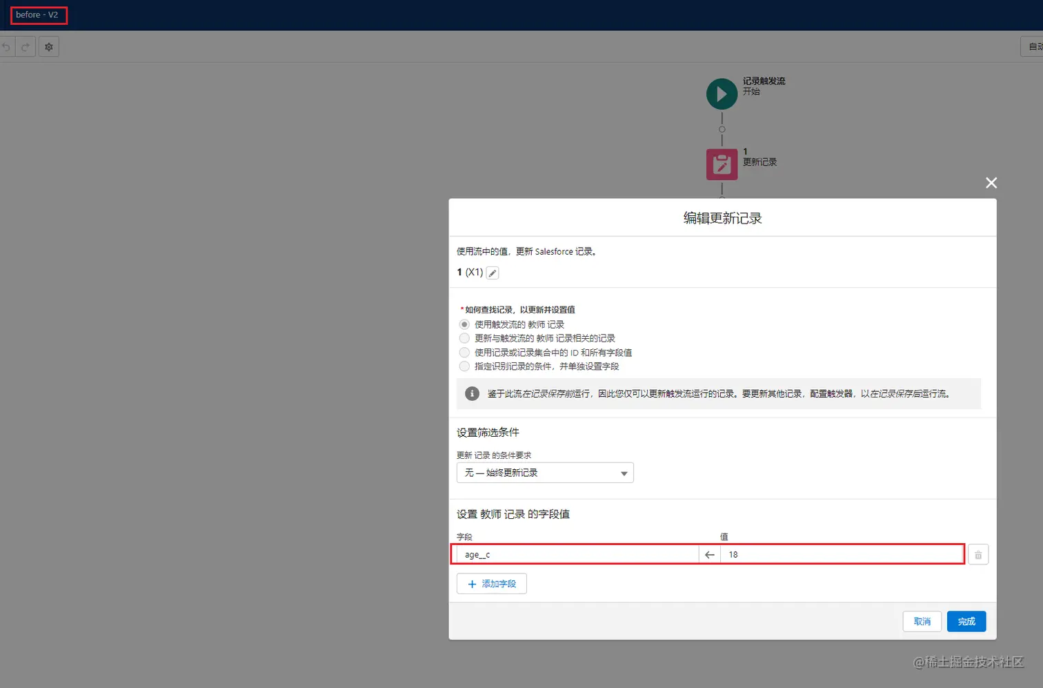The image size is (1043, 688).
Task: Close the edit dialog with X icon
Action: tap(991, 183)
